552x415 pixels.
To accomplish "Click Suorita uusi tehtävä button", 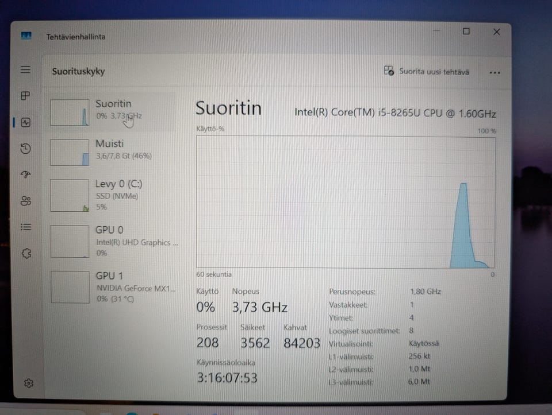I will (426, 71).
